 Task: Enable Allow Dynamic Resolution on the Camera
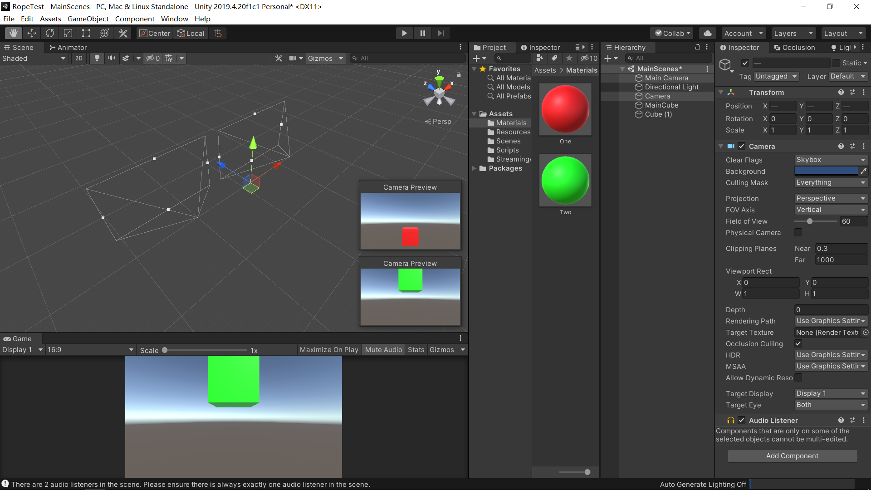point(798,377)
